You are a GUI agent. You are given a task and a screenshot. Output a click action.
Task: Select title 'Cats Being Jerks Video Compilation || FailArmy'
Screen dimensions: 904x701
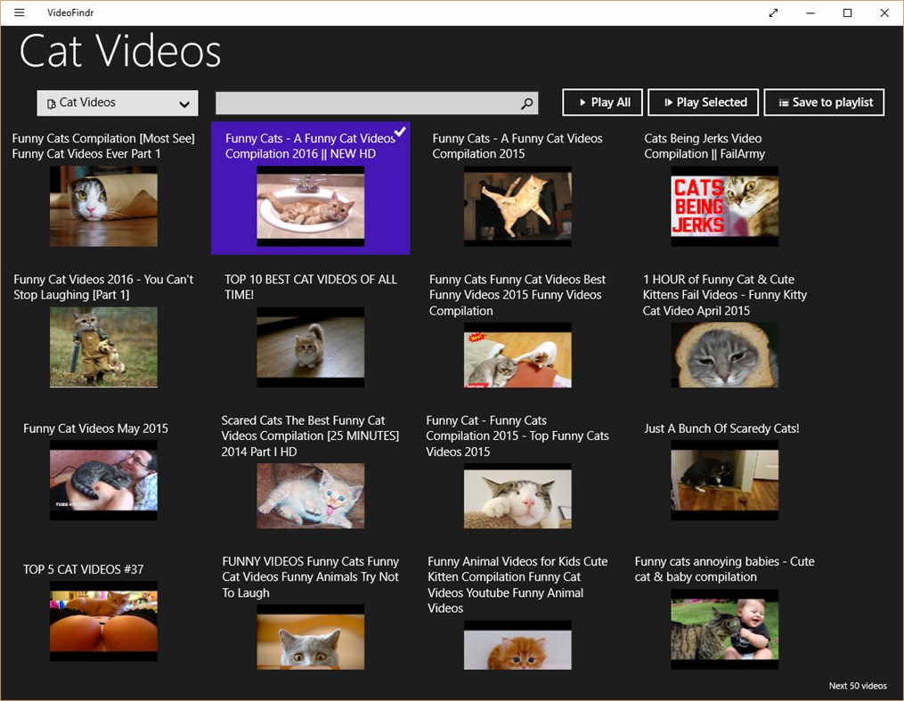[x=704, y=146]
